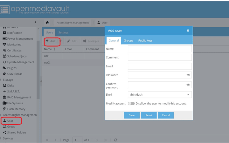The image size is (229, 143).
Task: Refresh the user list
Action: tap(116, 140)
